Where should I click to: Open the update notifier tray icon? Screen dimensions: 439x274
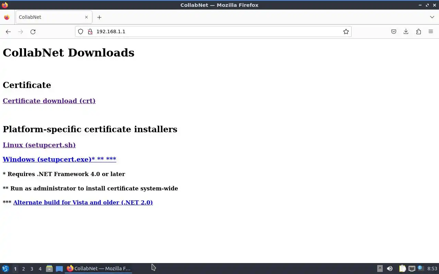pyautogui.click(x=421, y=269)
